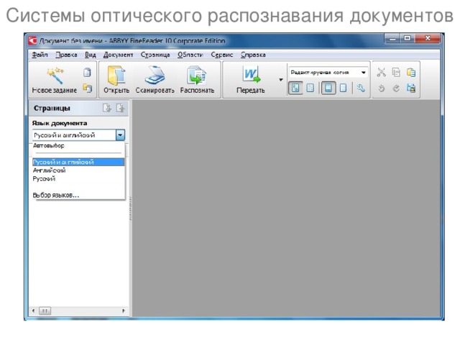The width and height of the screenshot is (460, 345).
Task: Click the pages panel scrollbar left arrow
Action: 34,310
